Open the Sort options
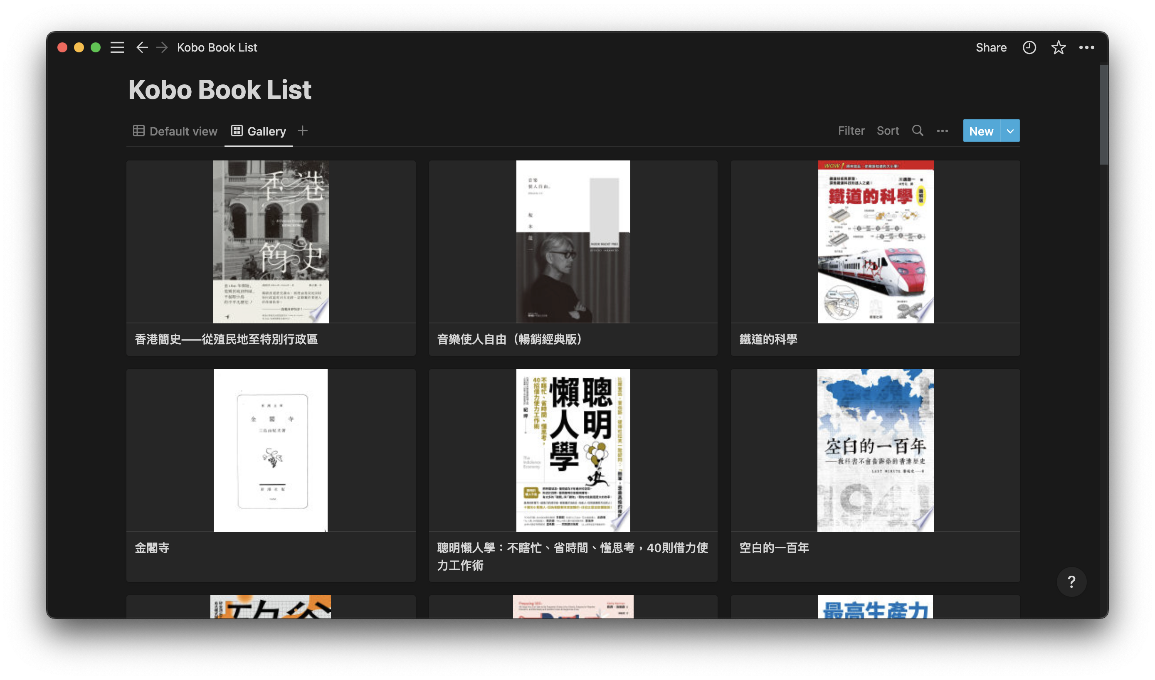The image size is (1155, 680). (887, 131)
